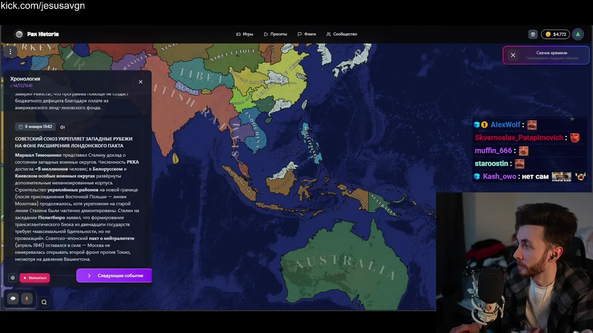
Task: Click muffin_666 username in chat
Action: [x=493, y=151]
